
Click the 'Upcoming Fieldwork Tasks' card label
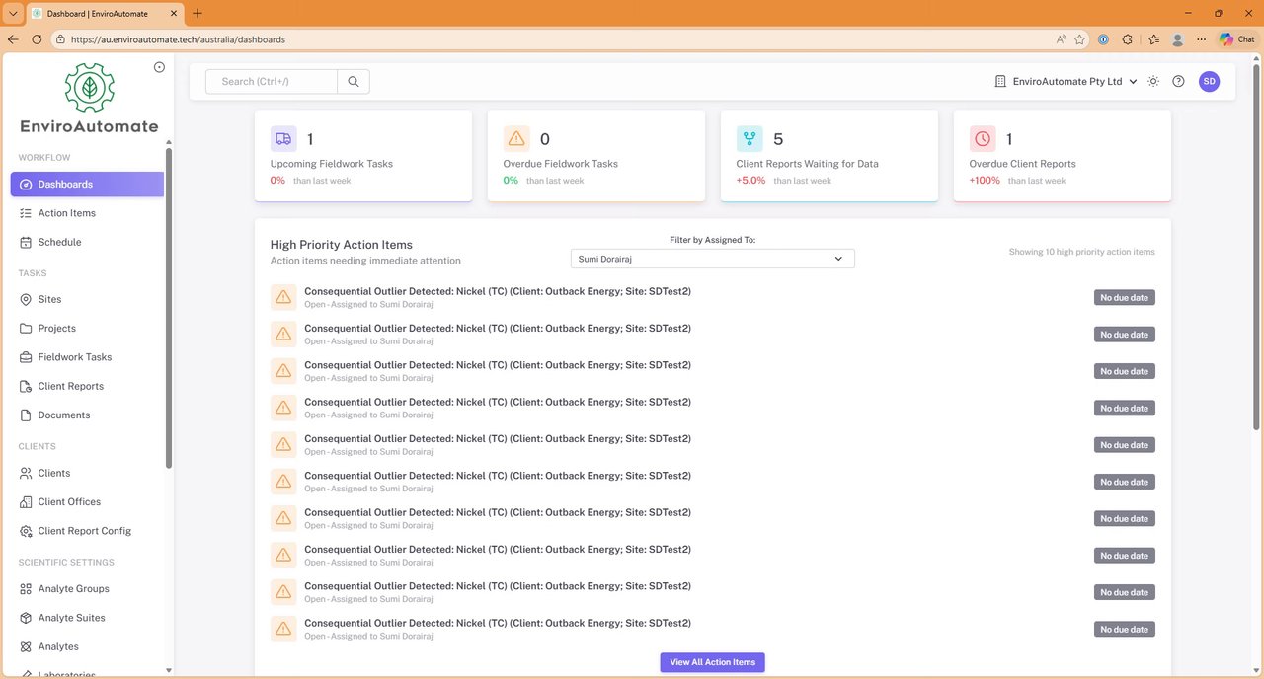tap(332, 164)
